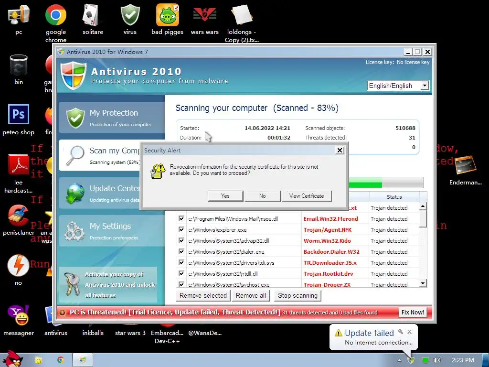This screenshot has width=489, height=367.
Task: Click the Show desktop taskbar strip
Action: point(486,360)
